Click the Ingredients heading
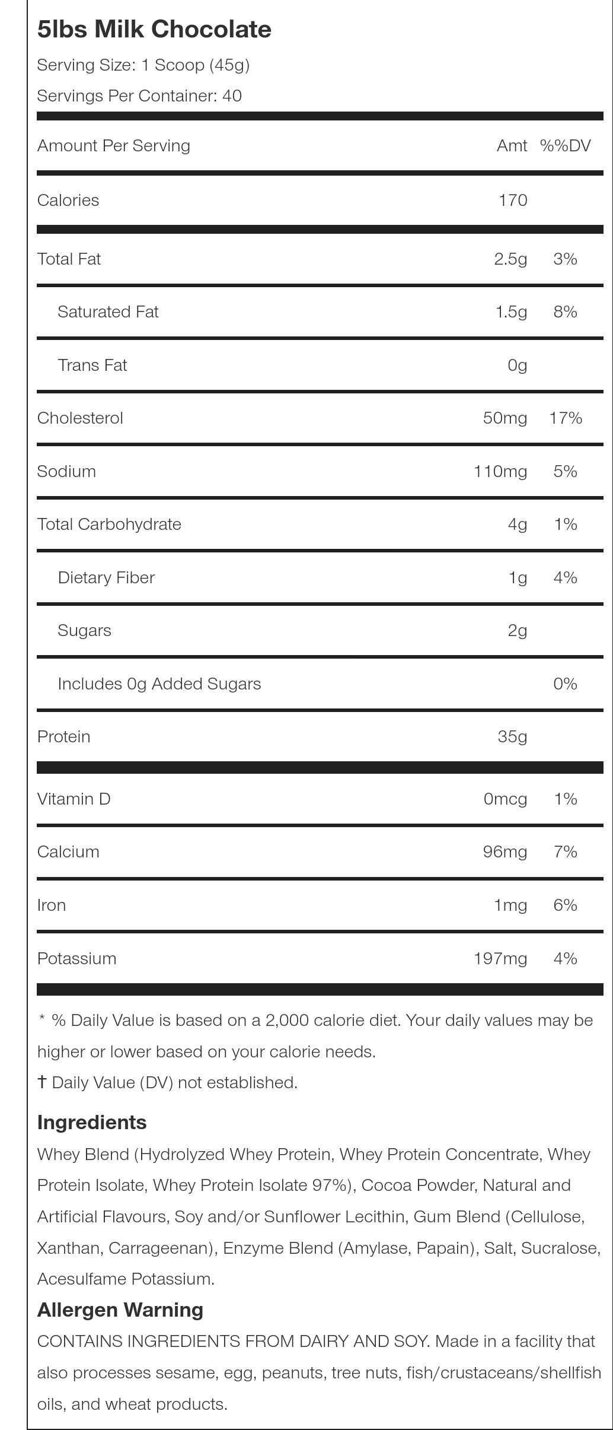This screenshot has height=1430, width=613. 92,1123
